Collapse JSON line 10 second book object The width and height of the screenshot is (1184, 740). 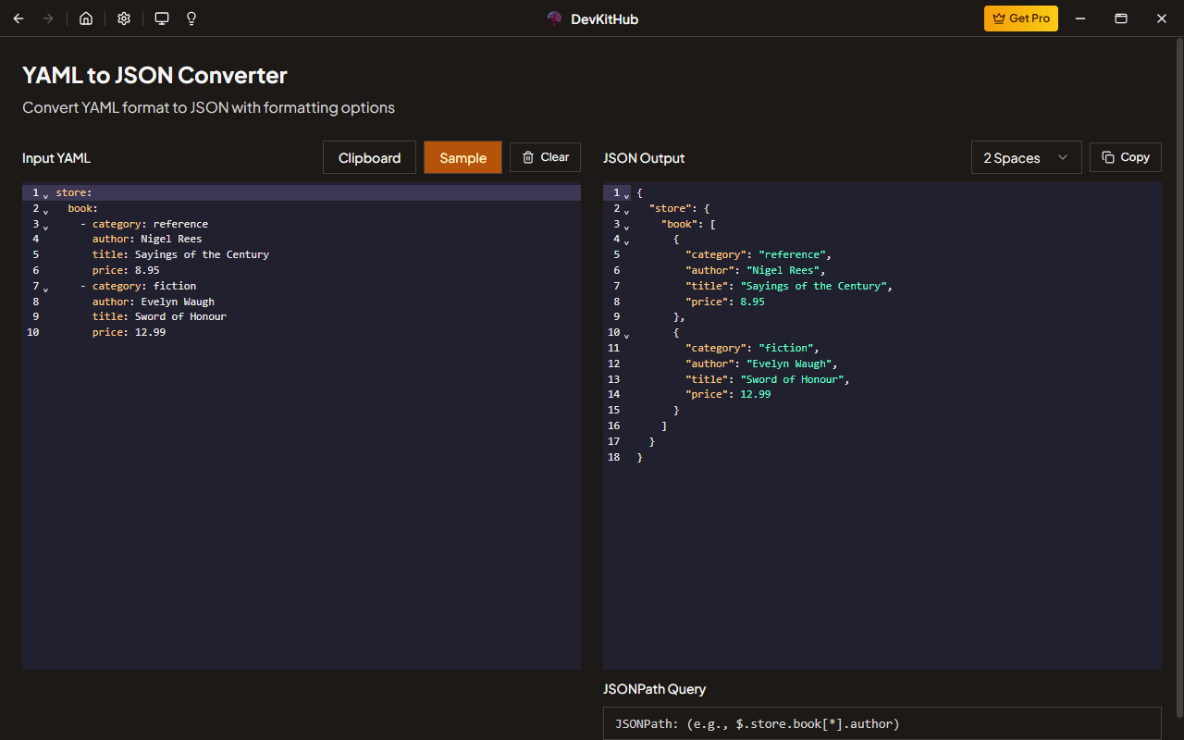pyautogui.click(x=627, y=335)
